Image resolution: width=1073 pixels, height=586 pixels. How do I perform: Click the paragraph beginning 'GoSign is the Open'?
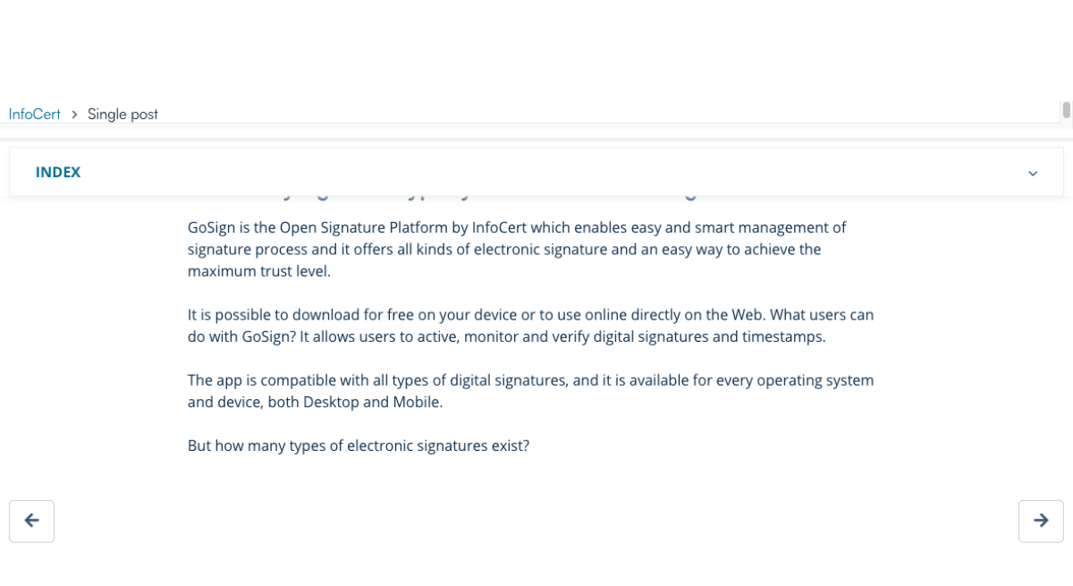click(517, 249)
